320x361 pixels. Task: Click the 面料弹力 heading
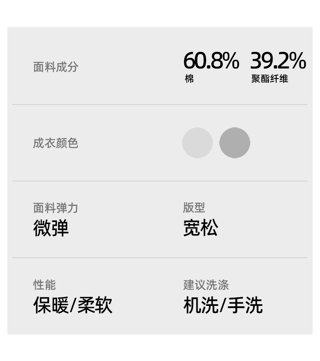[x=55, y=208]
